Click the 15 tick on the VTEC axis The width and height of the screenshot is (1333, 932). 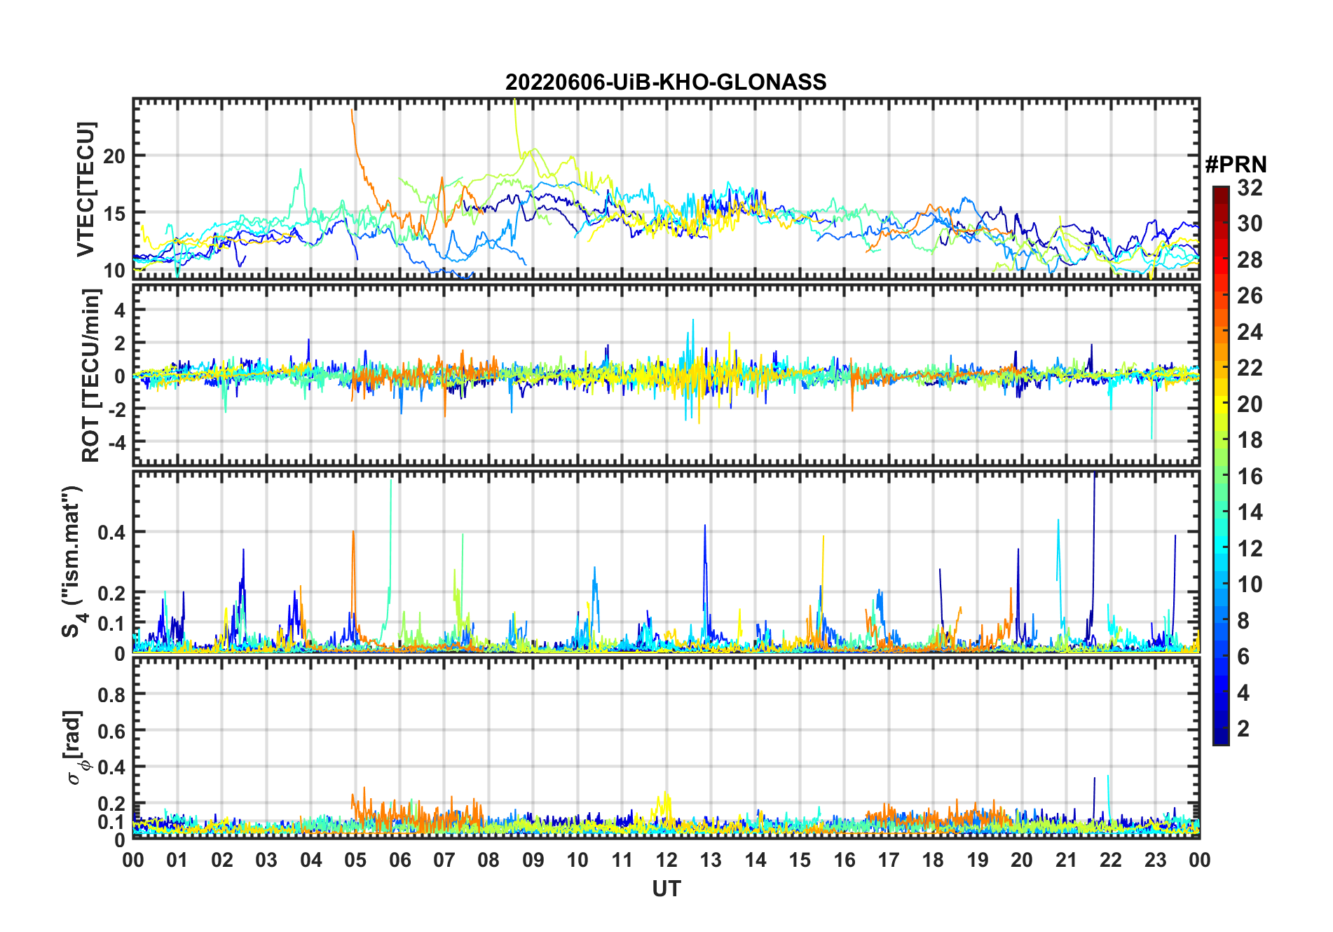114,214
